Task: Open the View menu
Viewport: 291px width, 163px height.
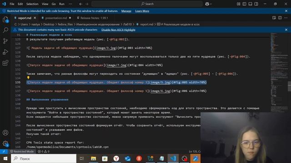Action: [45, 4]
